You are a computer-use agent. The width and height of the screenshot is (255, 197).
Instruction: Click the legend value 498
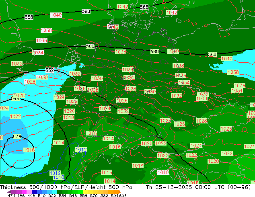pyautogui.click(x=31, y=195)
